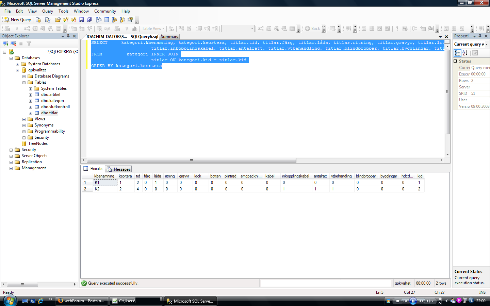Image resolution: width=490 pixels, height=306 pixels.
Task: Click the Save All icon
Action: pyautogui.click(x=89, y=20)
